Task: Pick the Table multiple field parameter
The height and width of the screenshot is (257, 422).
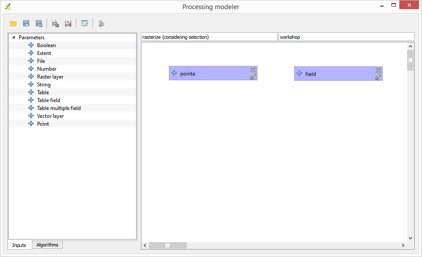Action: click(x=58, y=108)
